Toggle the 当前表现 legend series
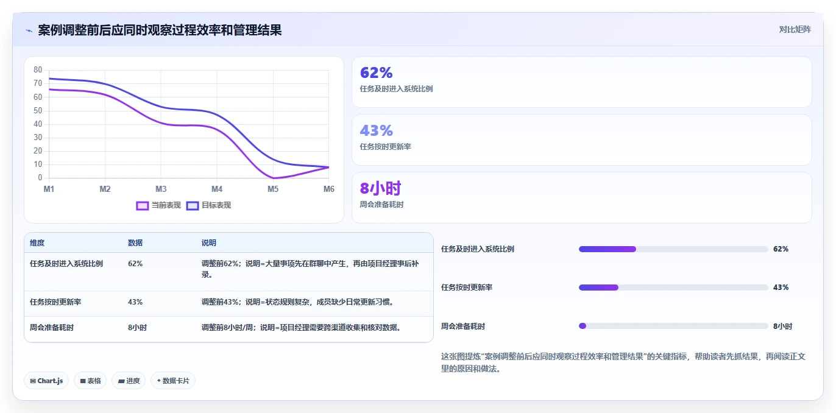The width and height of the screenshot is (836, 413). pyautogui.click(x=158, y=205)
